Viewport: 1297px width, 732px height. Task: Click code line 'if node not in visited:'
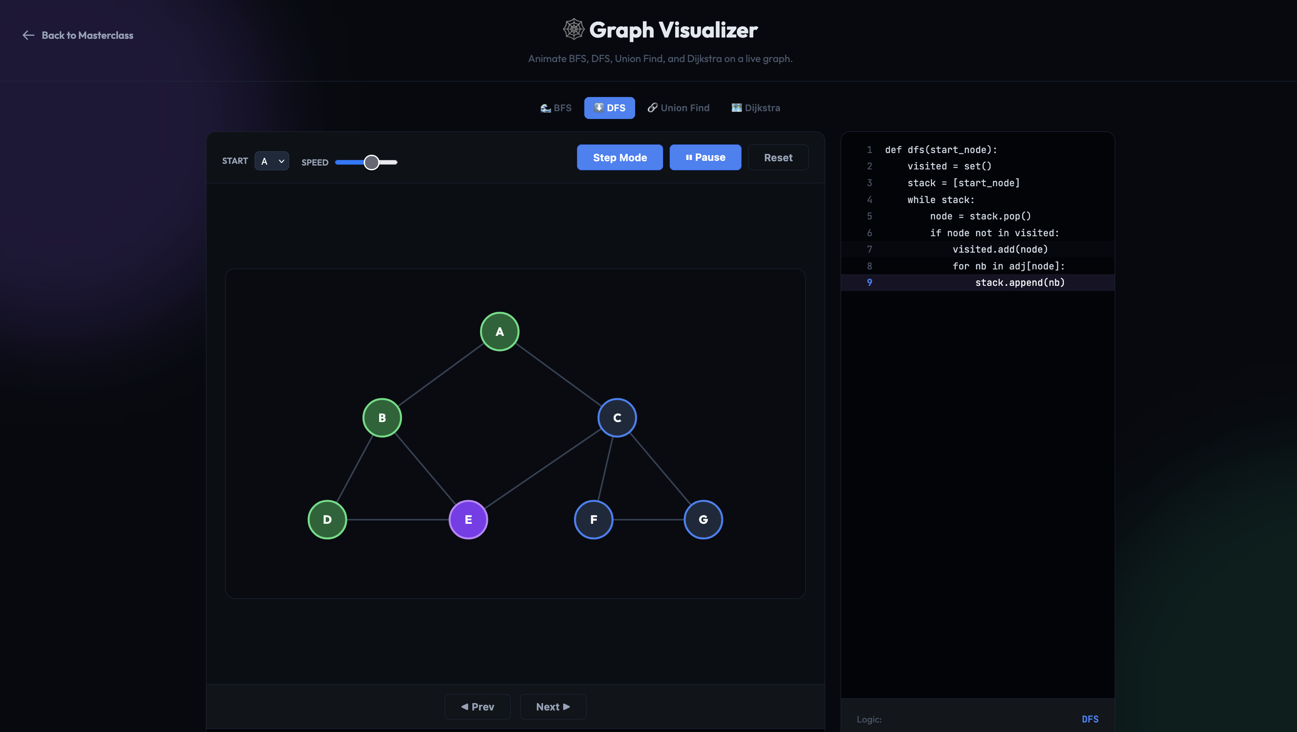click(978, 233)
